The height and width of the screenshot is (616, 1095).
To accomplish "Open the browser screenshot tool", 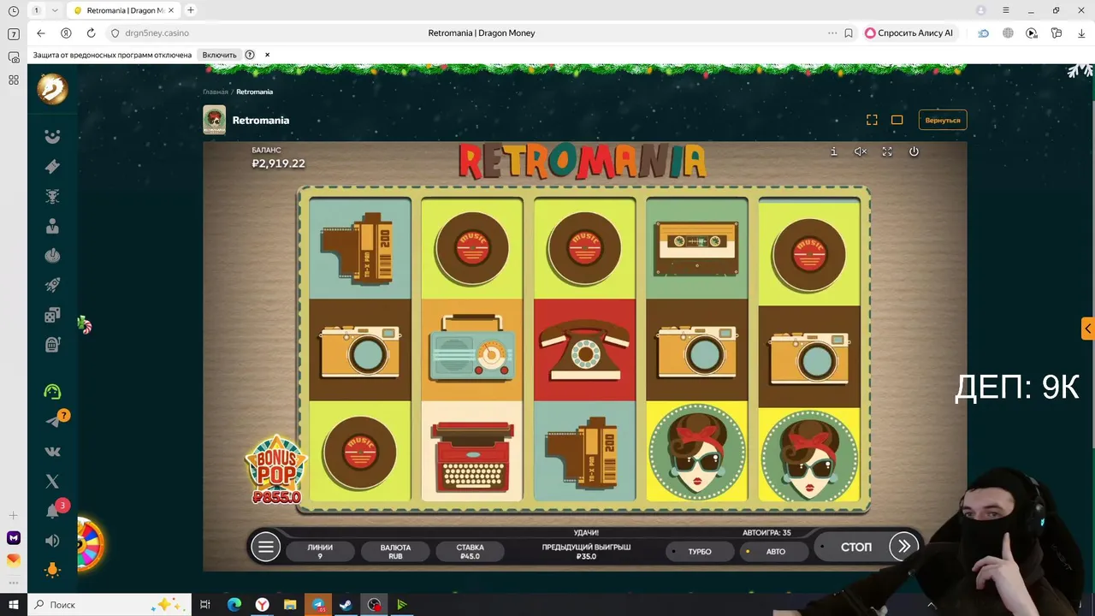I will coord(14,57).
